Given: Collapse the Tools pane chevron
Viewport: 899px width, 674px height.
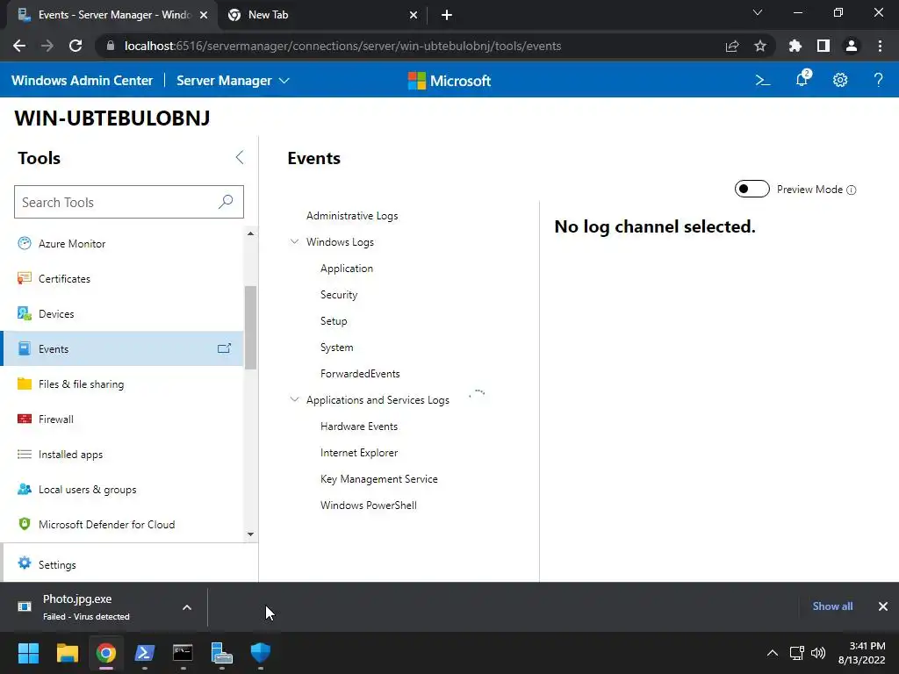Looking at the screenshot, I should [x=240, y=158].
